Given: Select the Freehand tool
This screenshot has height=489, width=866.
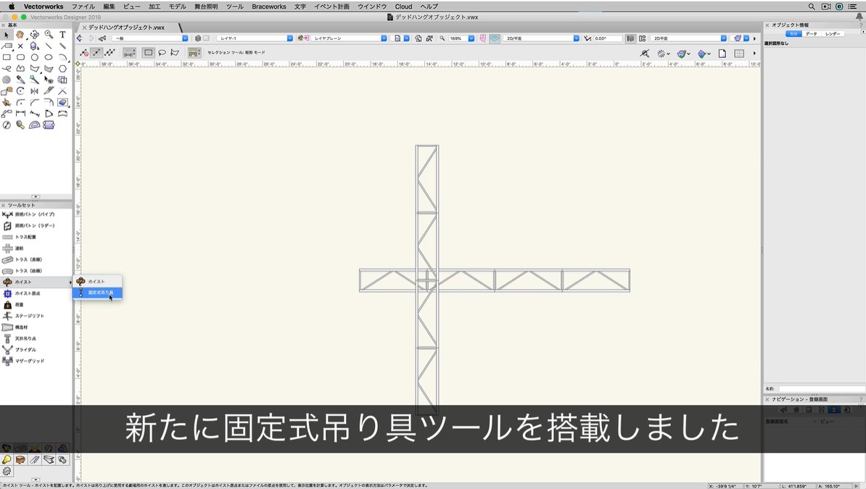Looking at the screenshot, I should [x=7, y=68].
